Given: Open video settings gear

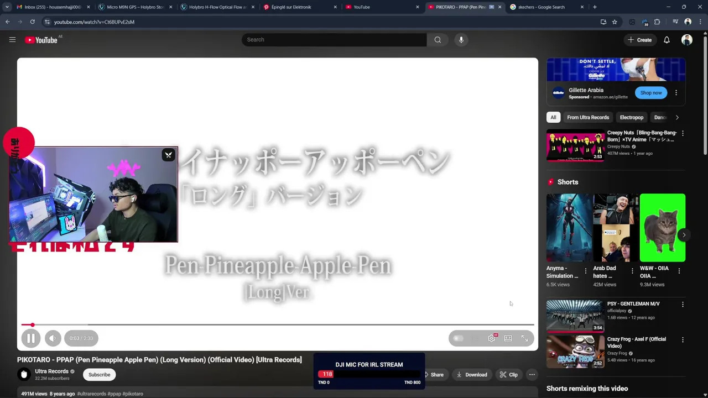Looking at the screenshot, I should [x=491, y=338].
